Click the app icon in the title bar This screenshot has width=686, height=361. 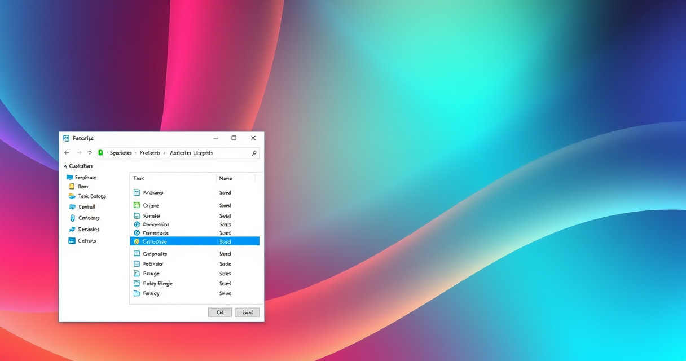pos(67,138)
